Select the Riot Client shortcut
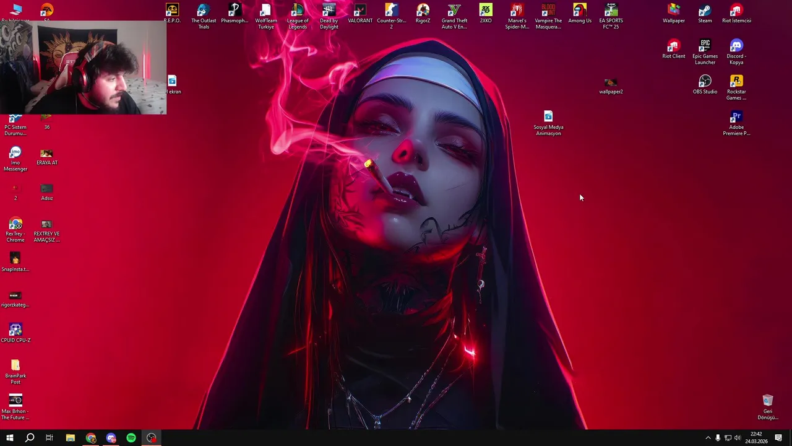Screen dimensions: 792x446 (674, 49)
